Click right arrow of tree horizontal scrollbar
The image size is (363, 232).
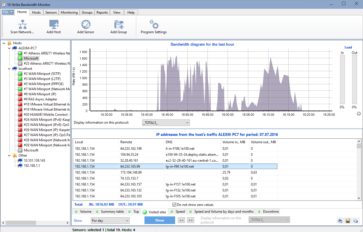(x=68, y=223)
